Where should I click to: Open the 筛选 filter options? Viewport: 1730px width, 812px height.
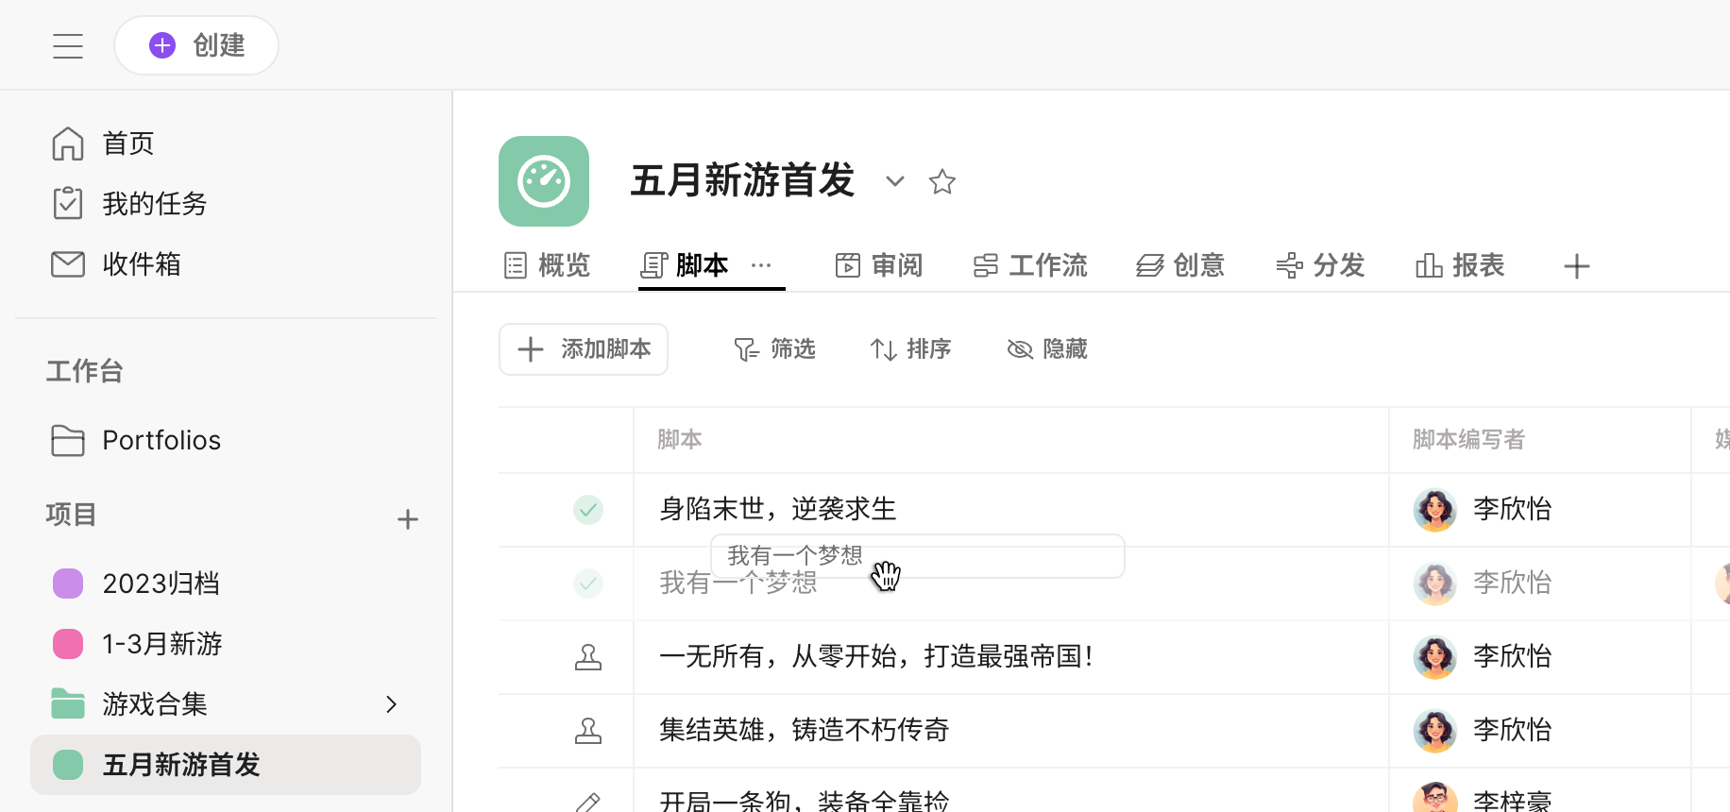(774, 349)
